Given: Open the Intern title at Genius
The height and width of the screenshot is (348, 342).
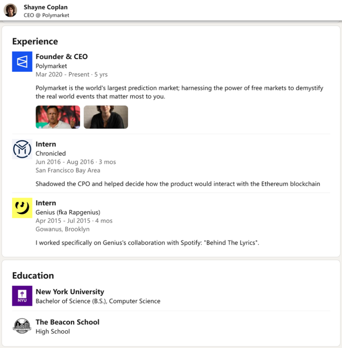Looking at the screenshot, I should coord(46,203).
